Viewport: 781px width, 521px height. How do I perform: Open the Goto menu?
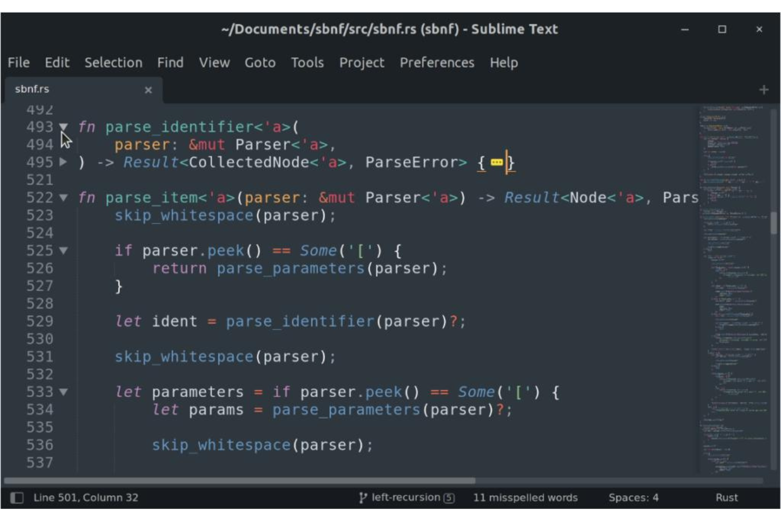260,62
